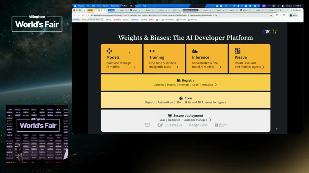
Task: Open the Chrome File menu
Action: (x=88, y=6)
